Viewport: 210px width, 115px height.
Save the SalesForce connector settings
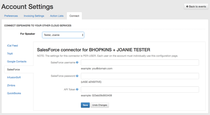coord(85,105)
